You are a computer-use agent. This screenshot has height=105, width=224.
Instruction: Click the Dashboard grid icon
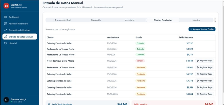click(6, 17)
